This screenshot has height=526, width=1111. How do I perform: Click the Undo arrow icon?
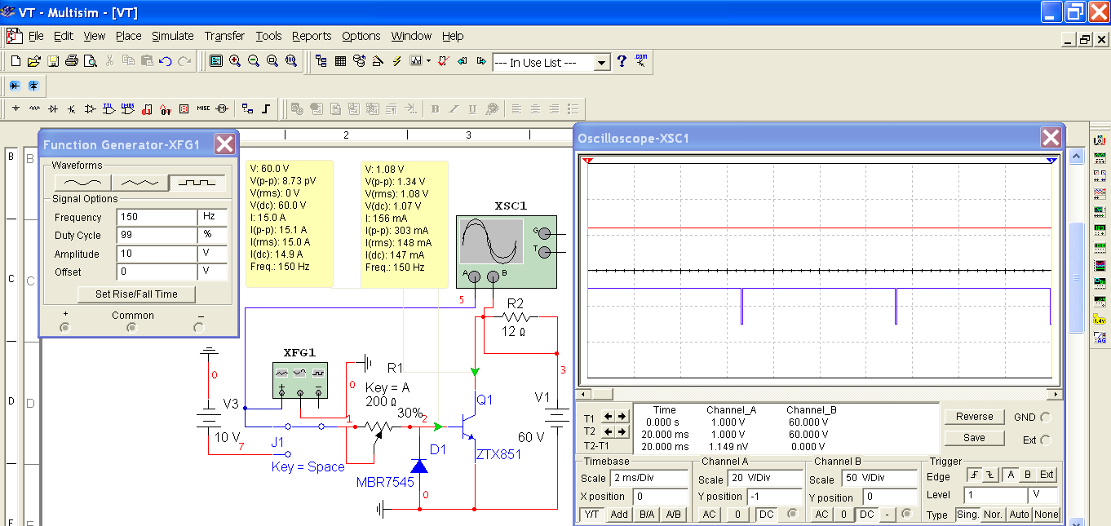pyautogui.click(x=166, y=61)
